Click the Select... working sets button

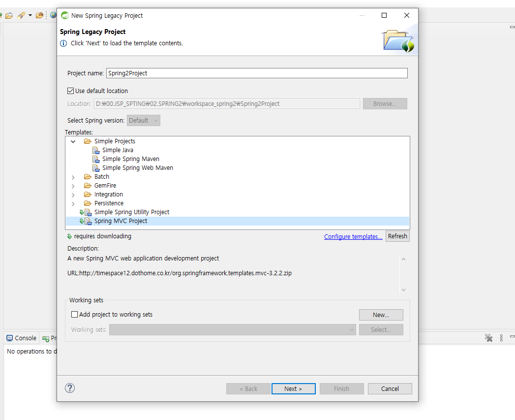tap(381, 329)
